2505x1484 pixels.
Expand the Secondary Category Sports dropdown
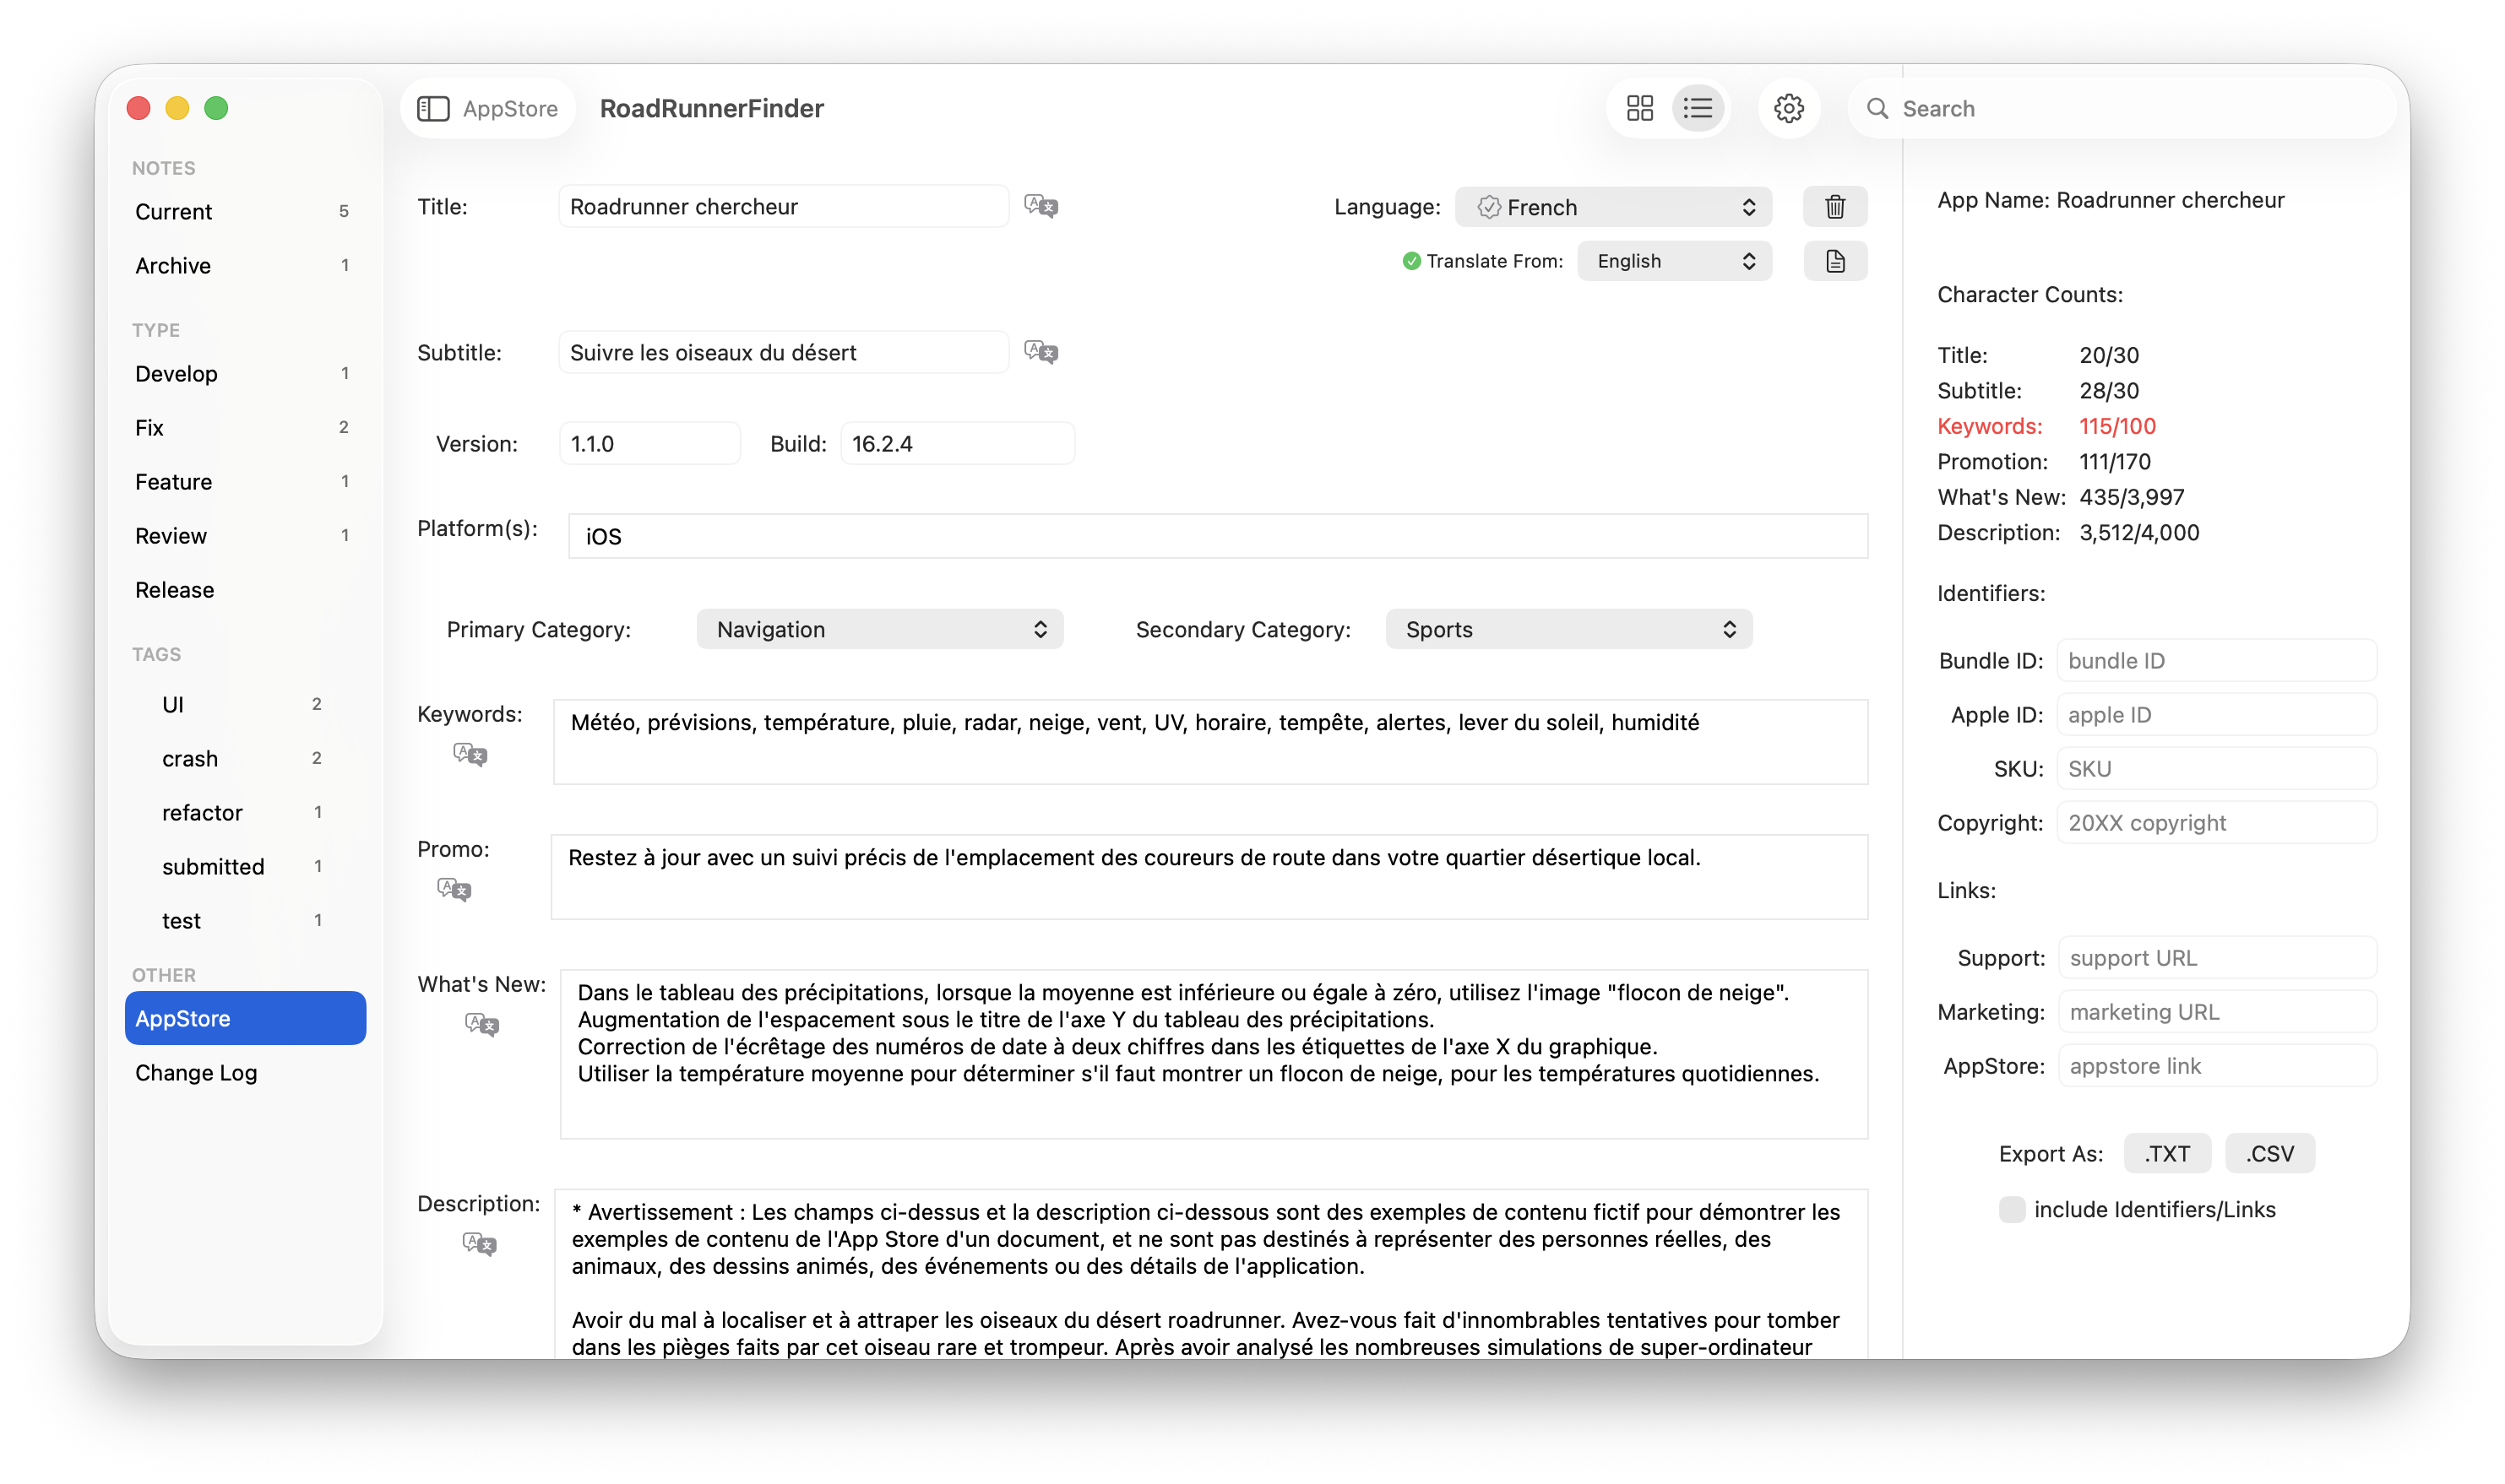[1568, 629]
